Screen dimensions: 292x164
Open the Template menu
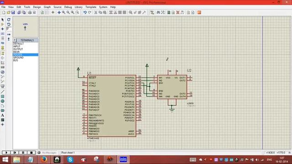[91, 7]
